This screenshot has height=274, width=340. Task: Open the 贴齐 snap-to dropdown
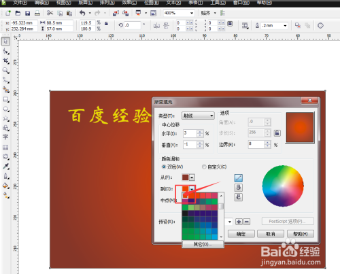[215, 13]
